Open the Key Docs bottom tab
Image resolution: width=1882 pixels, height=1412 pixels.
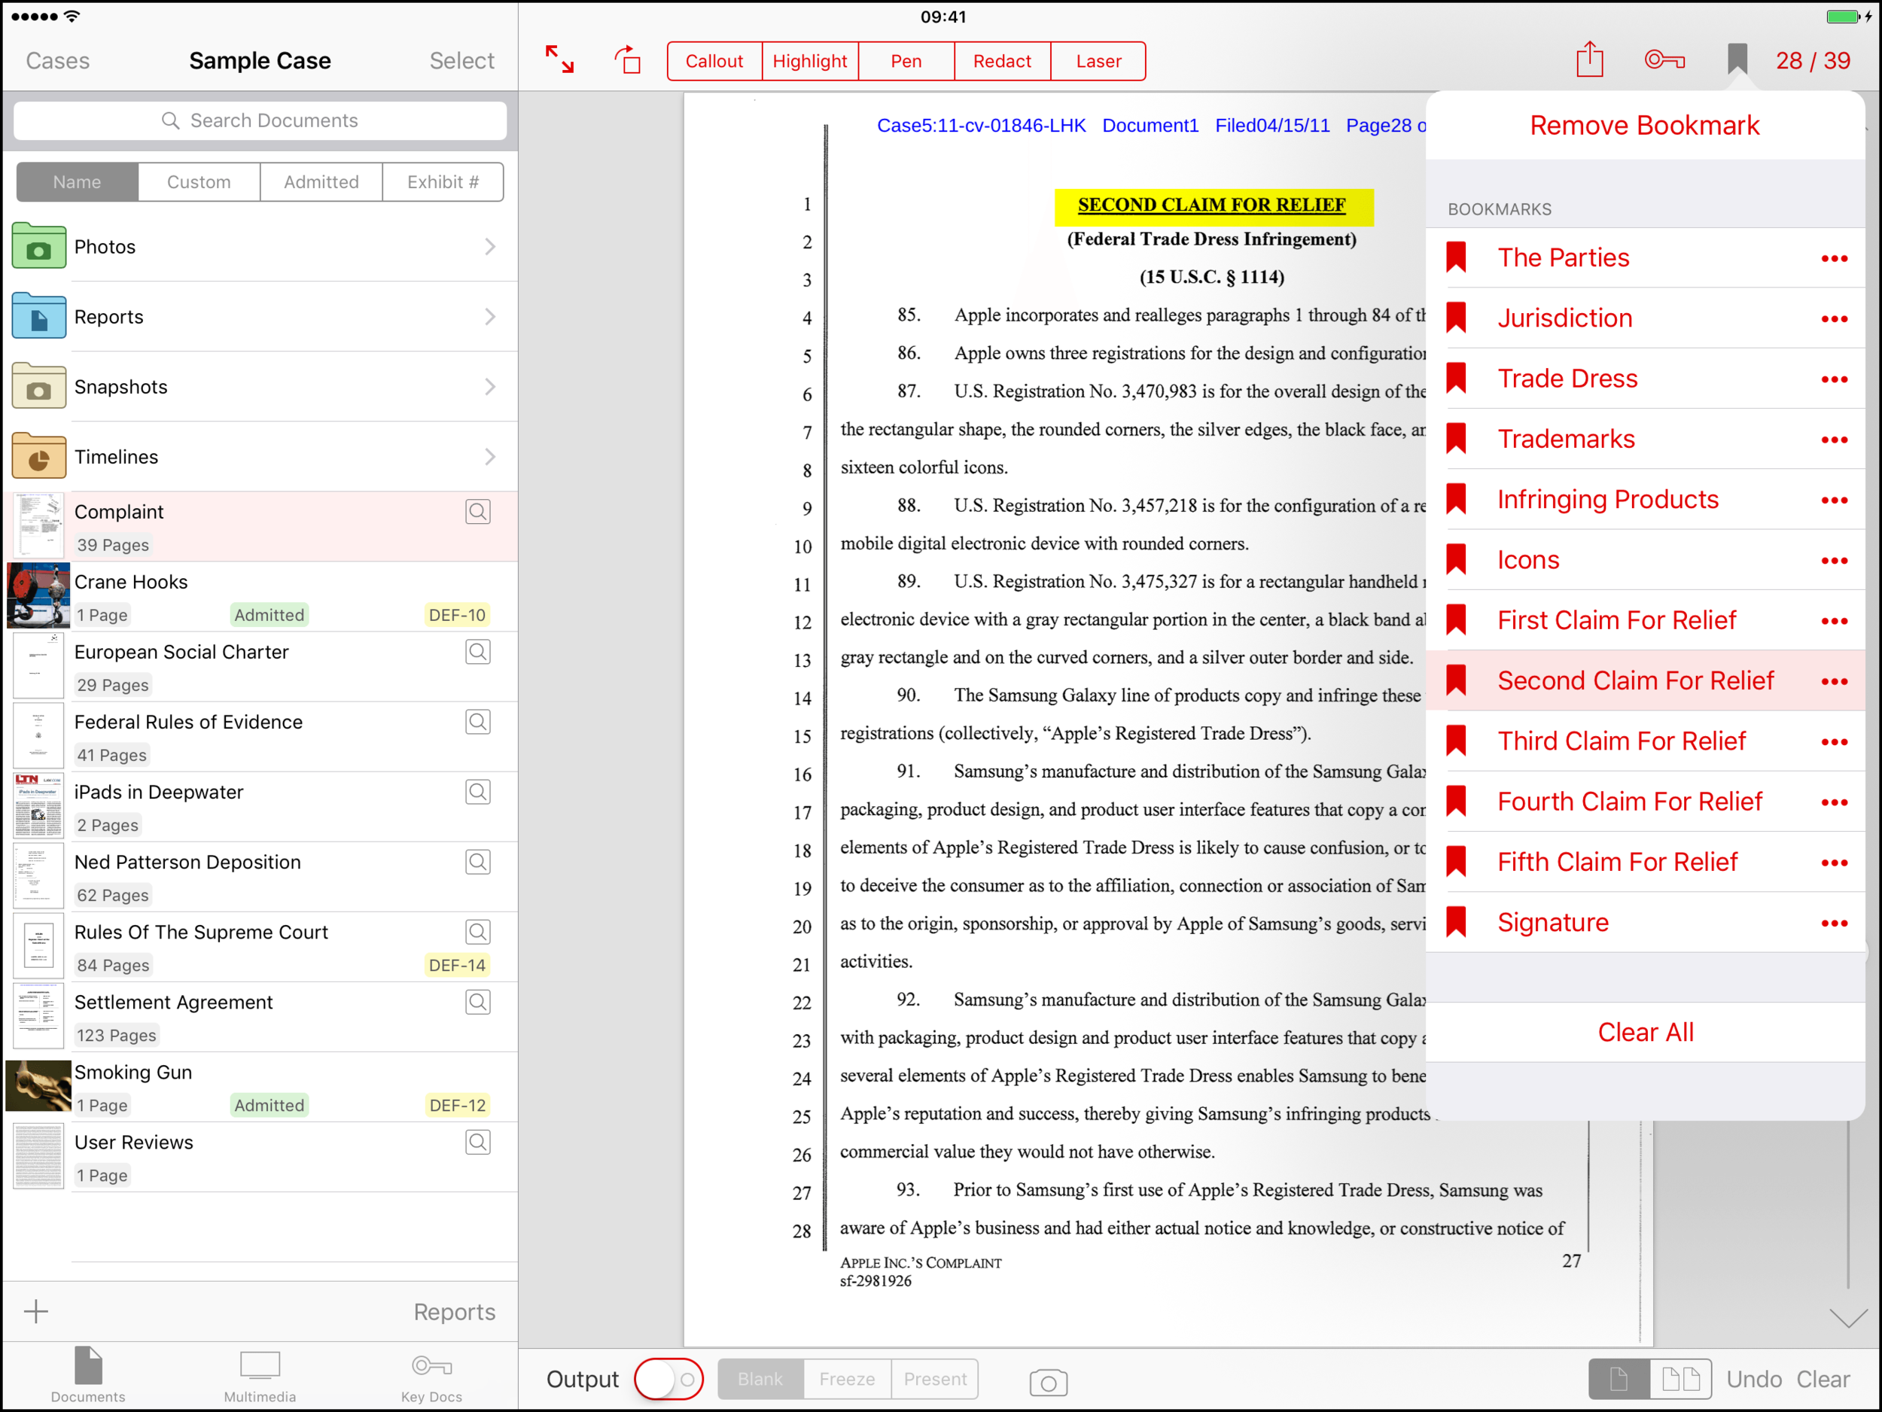tap(431, 1377)
